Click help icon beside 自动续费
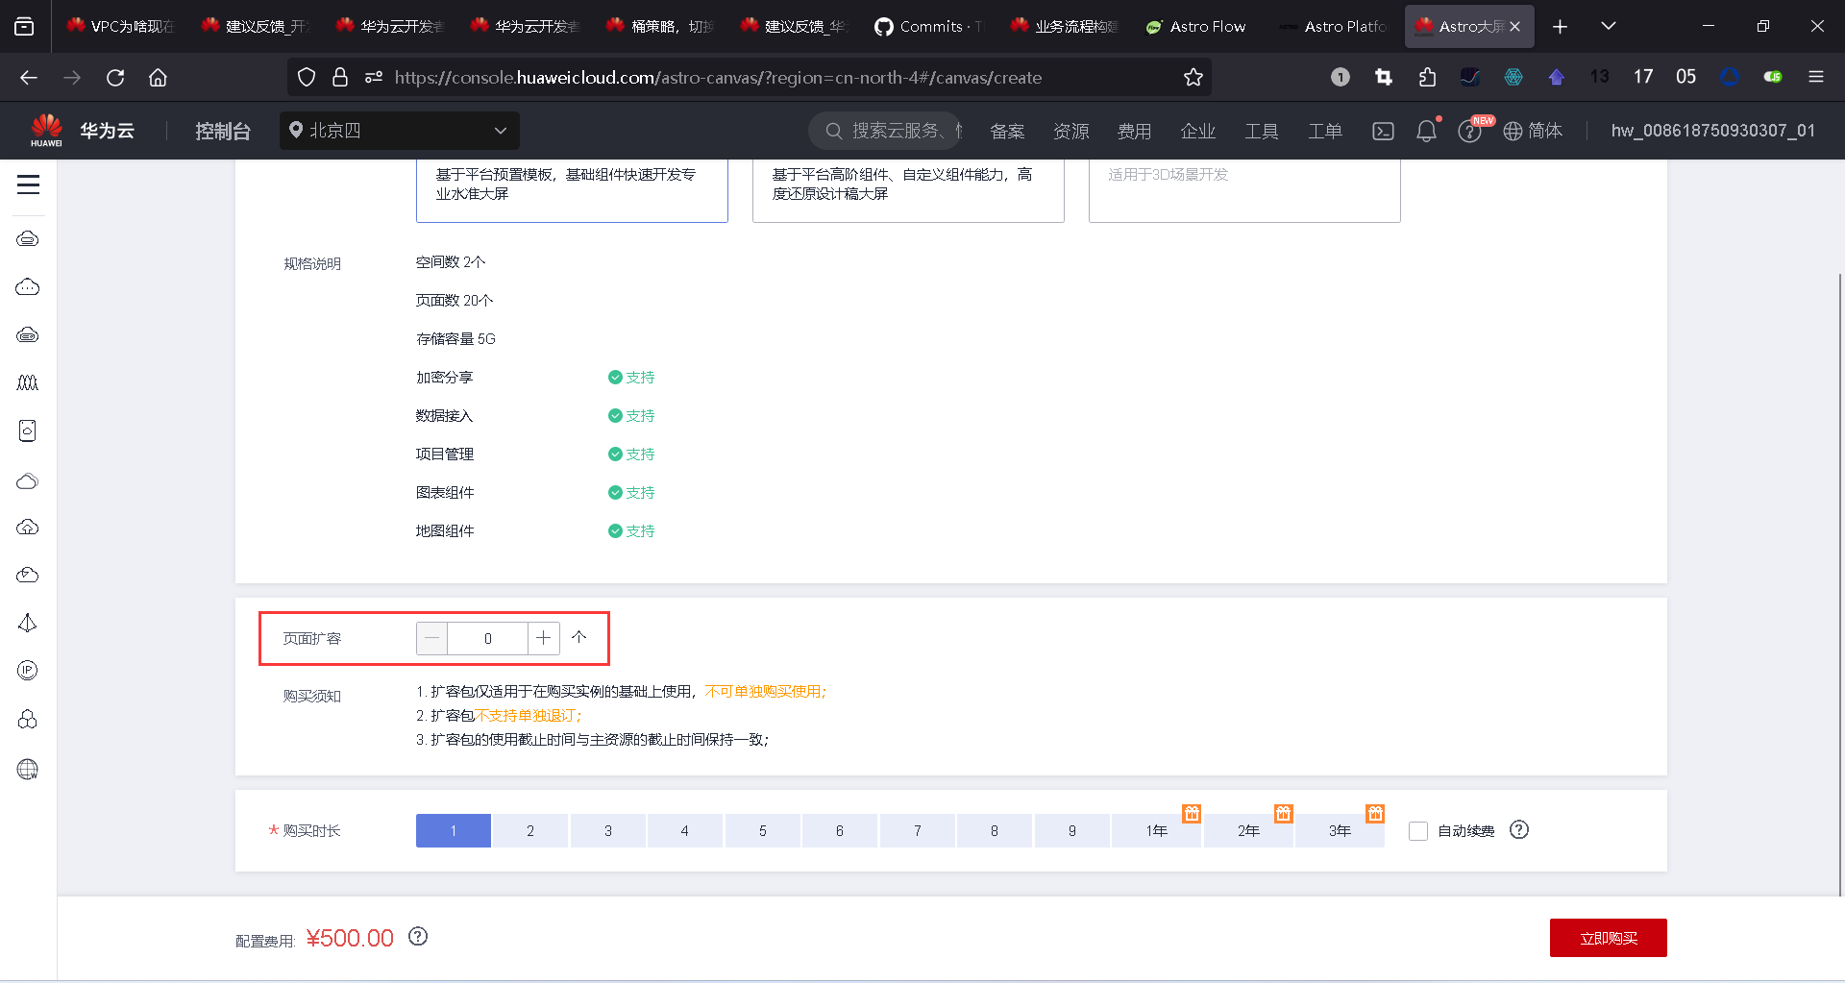1845x983 pixels. tap(1519, 829)
